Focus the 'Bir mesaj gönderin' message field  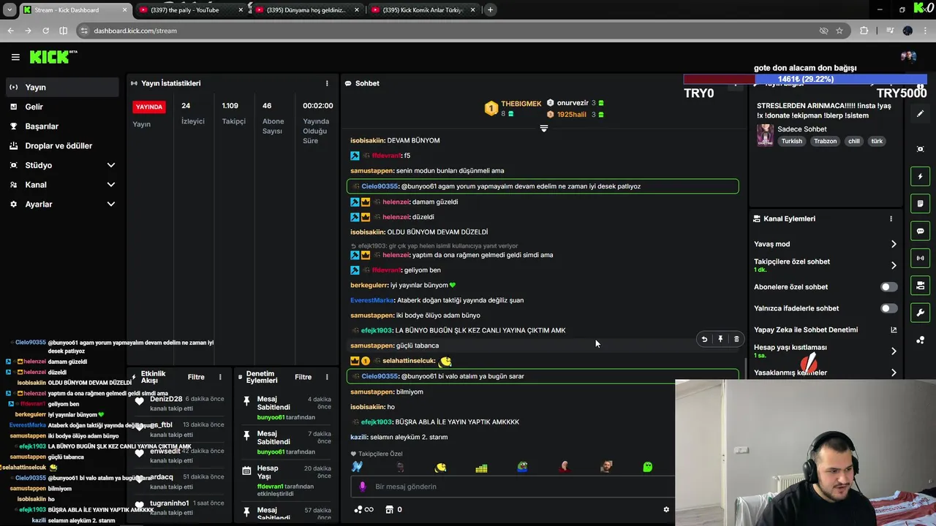coord(512,487)
